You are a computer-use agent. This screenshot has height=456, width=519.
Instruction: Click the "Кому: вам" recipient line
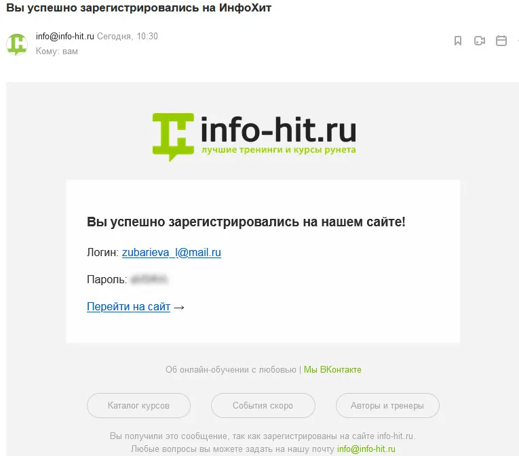tap(57, 51)
